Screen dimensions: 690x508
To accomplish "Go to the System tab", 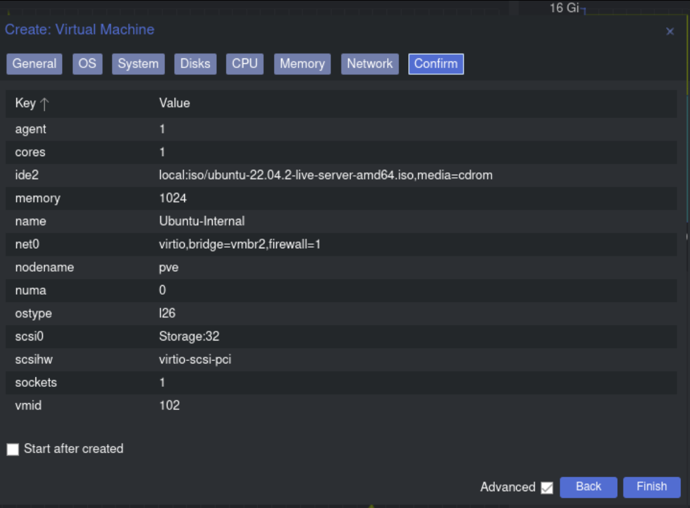I will pyautogui.click(x=138, y=64).
